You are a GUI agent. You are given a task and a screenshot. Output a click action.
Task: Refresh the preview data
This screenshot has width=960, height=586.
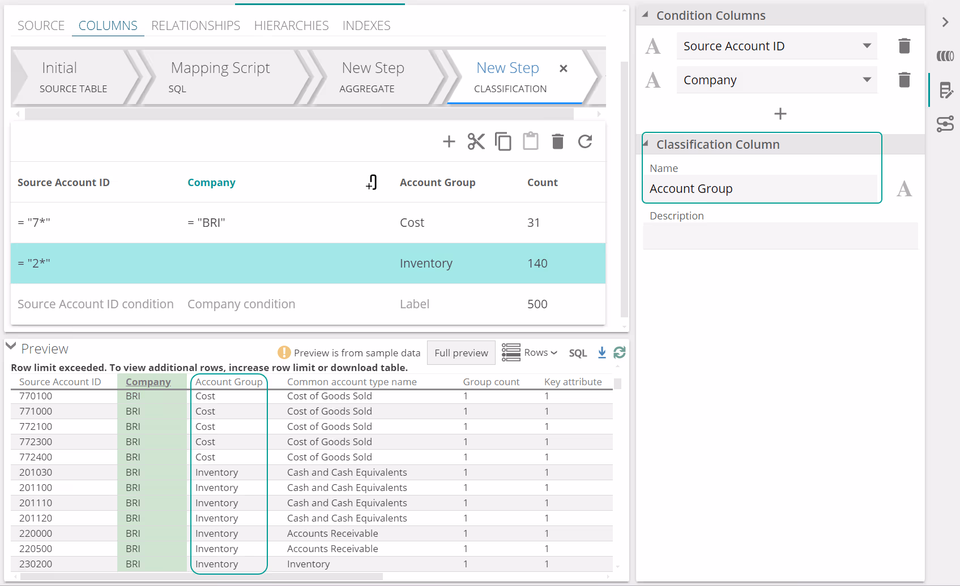click(620, 352)
